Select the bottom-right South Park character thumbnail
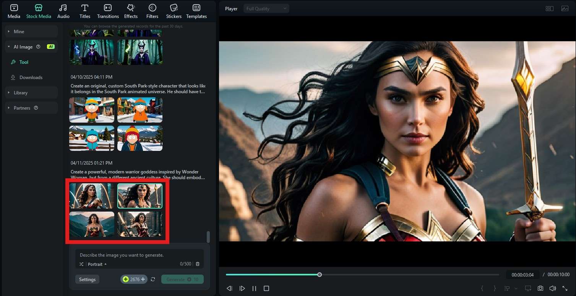The width and height of the screenshot is (576, 296). pos(140,138)
